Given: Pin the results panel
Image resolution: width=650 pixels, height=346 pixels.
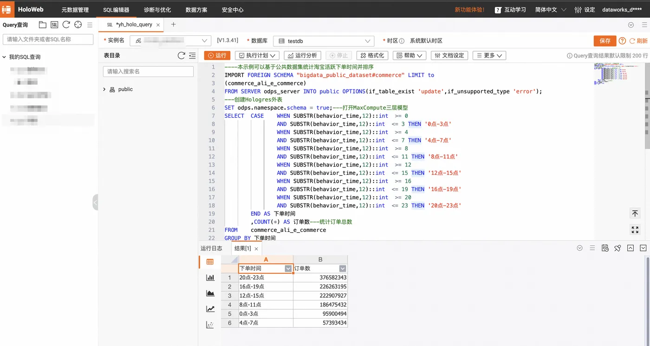Looking at the screenshot, I should 617,248.
